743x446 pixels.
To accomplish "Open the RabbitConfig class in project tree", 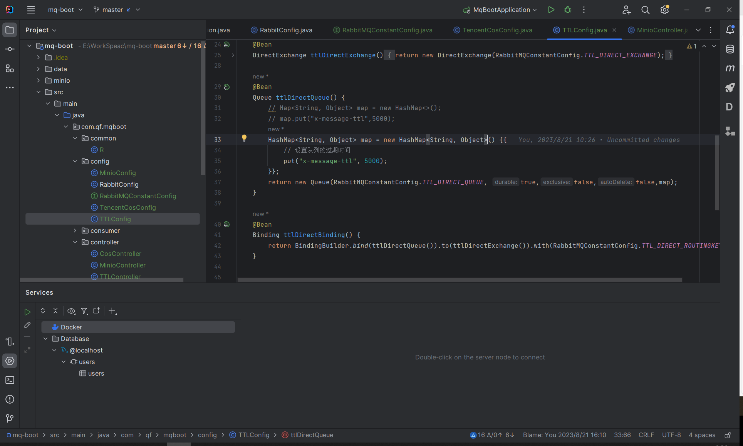I will point(119,184).
